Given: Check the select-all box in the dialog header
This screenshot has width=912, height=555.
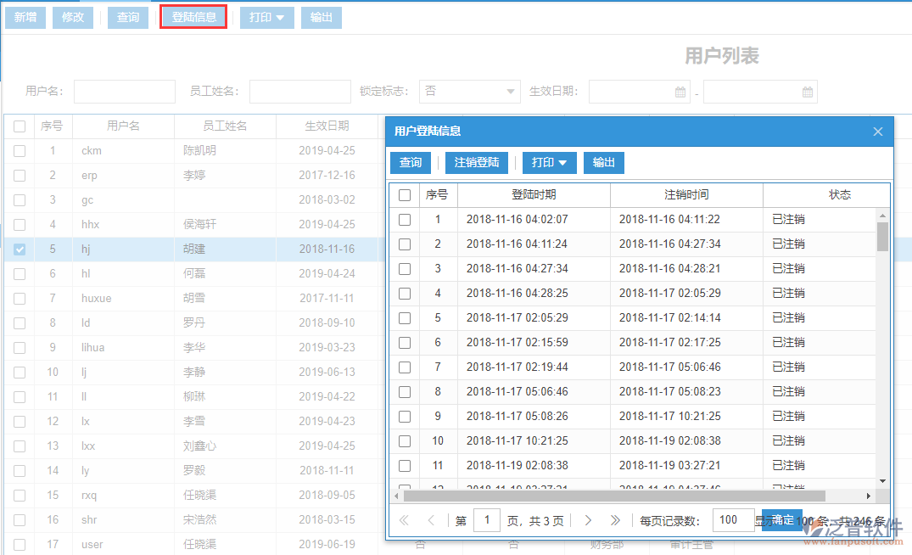Looking at the screenshot, I should 406,194.
